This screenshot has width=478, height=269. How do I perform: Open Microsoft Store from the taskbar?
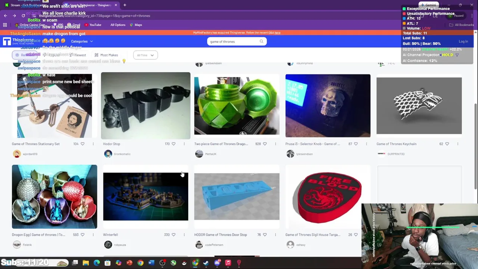pyautogui.click(x=108, y=263)
